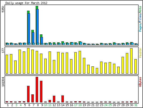Viewport: 143px width, 108px height.
Task: Click the tallest red KBytes bar, day 8
Action: [x=37, y=90]
